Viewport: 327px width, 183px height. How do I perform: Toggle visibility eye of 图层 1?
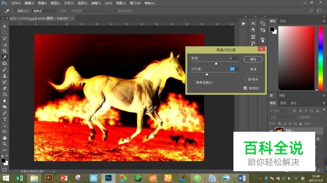click(x=271, y=130)
